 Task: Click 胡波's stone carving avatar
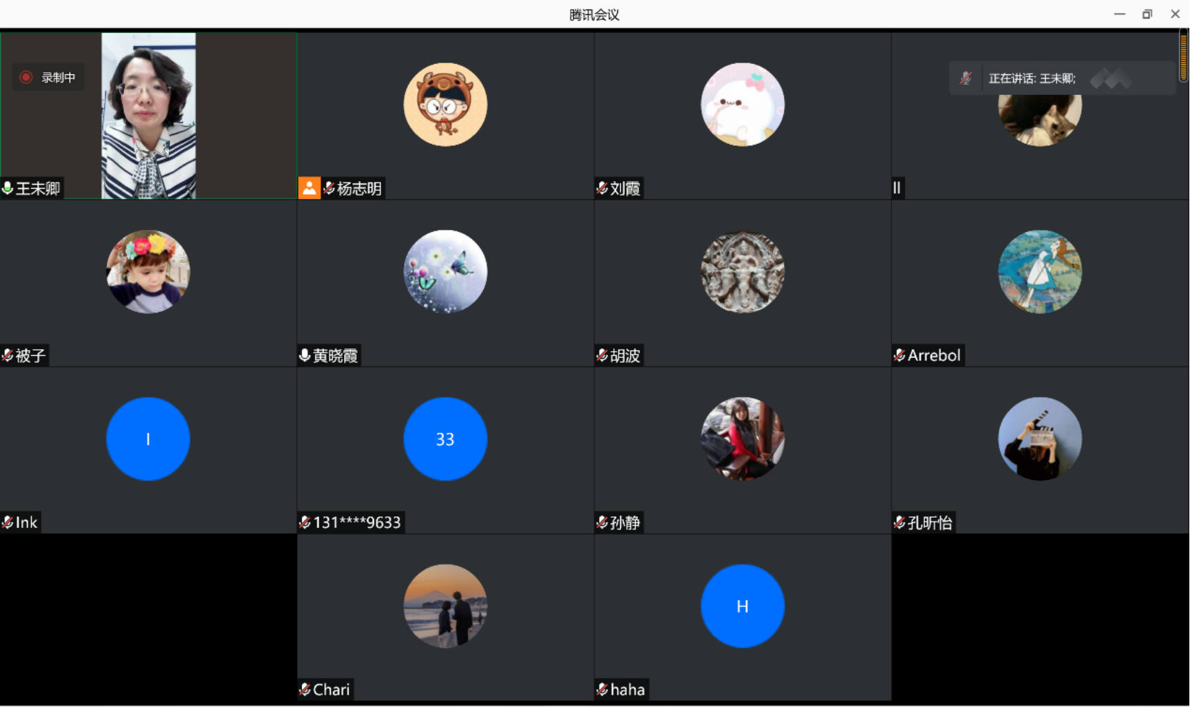click(x=742, y=272)
